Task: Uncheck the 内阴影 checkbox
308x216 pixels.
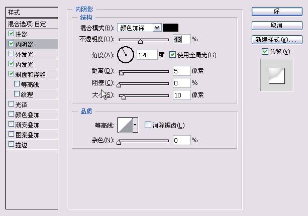Action: [x=12, y=44]
